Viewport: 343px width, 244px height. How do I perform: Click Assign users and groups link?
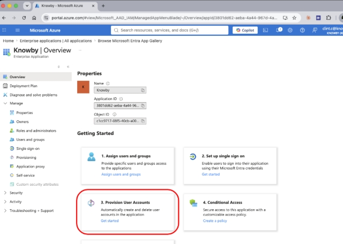121,174
